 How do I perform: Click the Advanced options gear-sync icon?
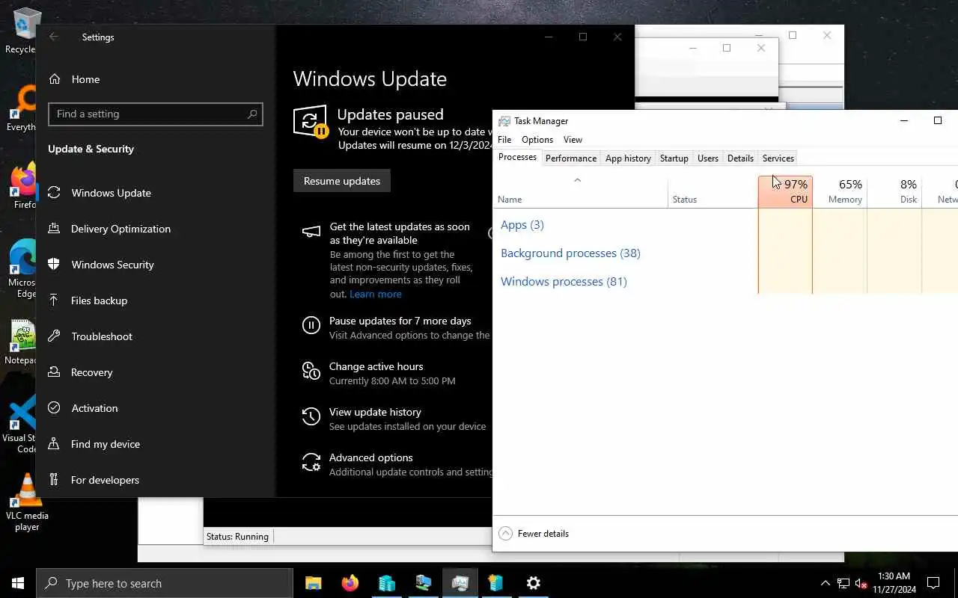click(311, 462)
